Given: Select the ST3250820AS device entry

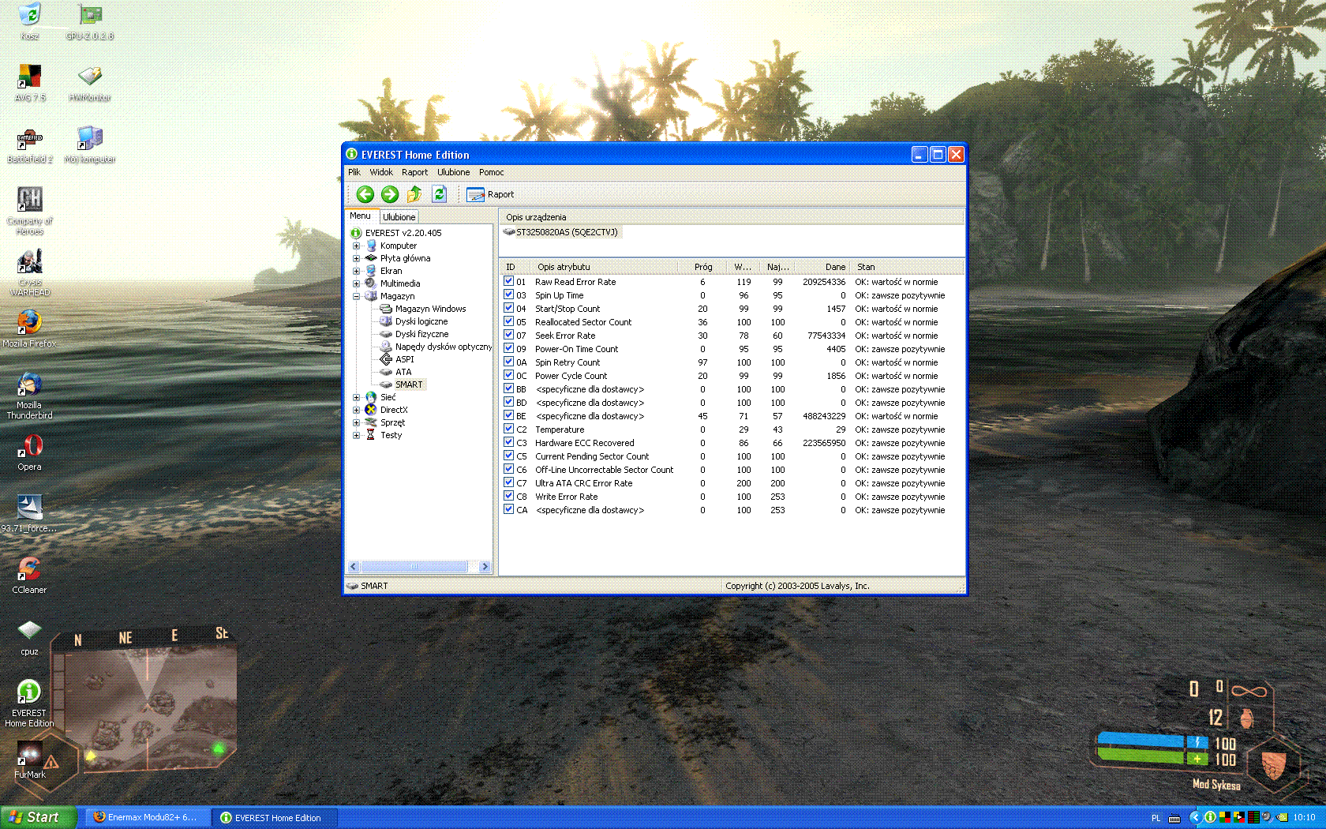Looking at the screenshot, I should tap(561, 232).
